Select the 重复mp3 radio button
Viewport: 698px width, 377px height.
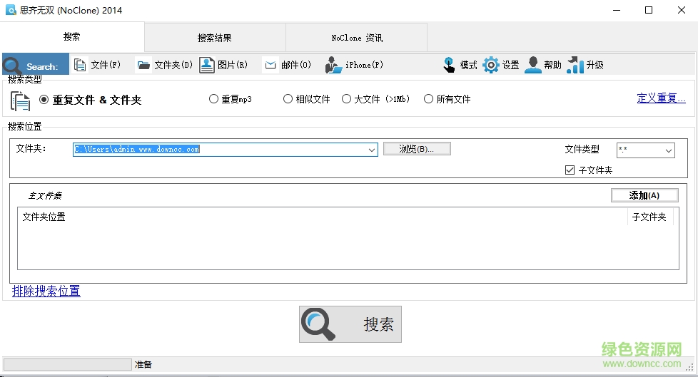(x=213, y=98)
